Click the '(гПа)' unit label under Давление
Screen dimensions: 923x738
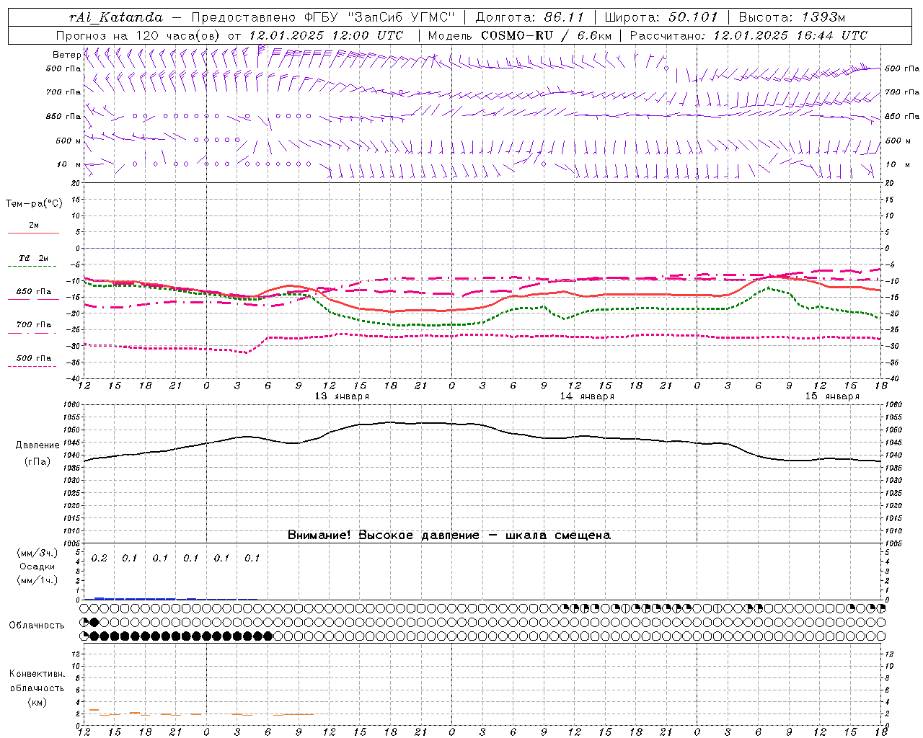tap(37, 462)
